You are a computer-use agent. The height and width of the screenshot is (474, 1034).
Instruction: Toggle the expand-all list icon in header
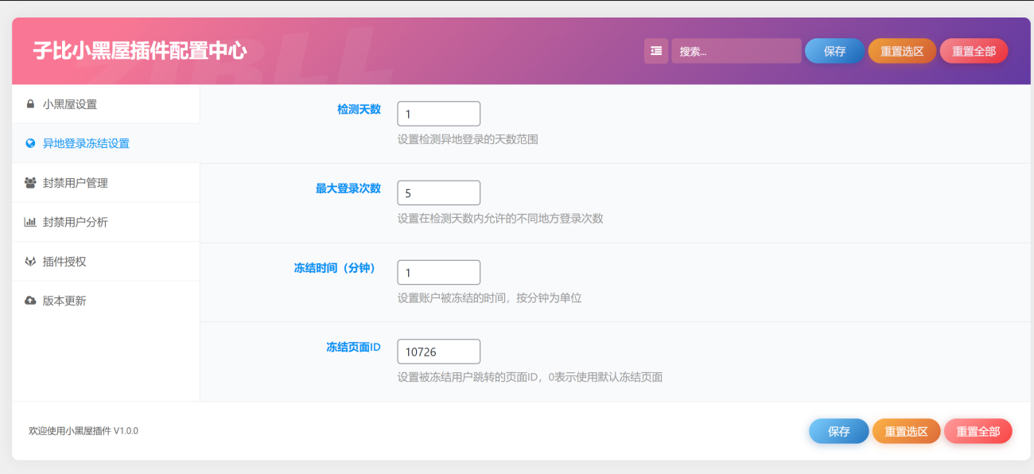coord(656,51)
